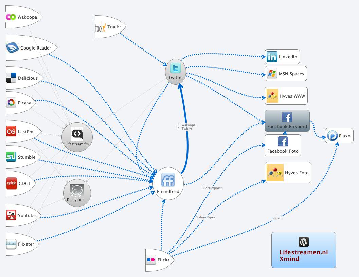
Task: Select the Plaxo label text
Action: (345, 136)
